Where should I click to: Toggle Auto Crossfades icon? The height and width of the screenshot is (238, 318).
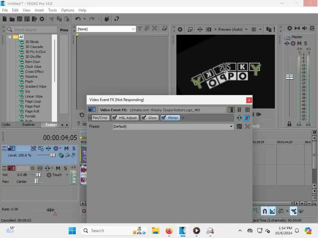point(272,211)
